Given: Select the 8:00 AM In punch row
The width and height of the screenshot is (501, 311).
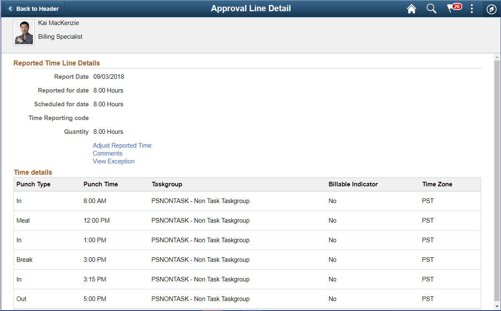Looking at the screenshot, I should (167, 201).
